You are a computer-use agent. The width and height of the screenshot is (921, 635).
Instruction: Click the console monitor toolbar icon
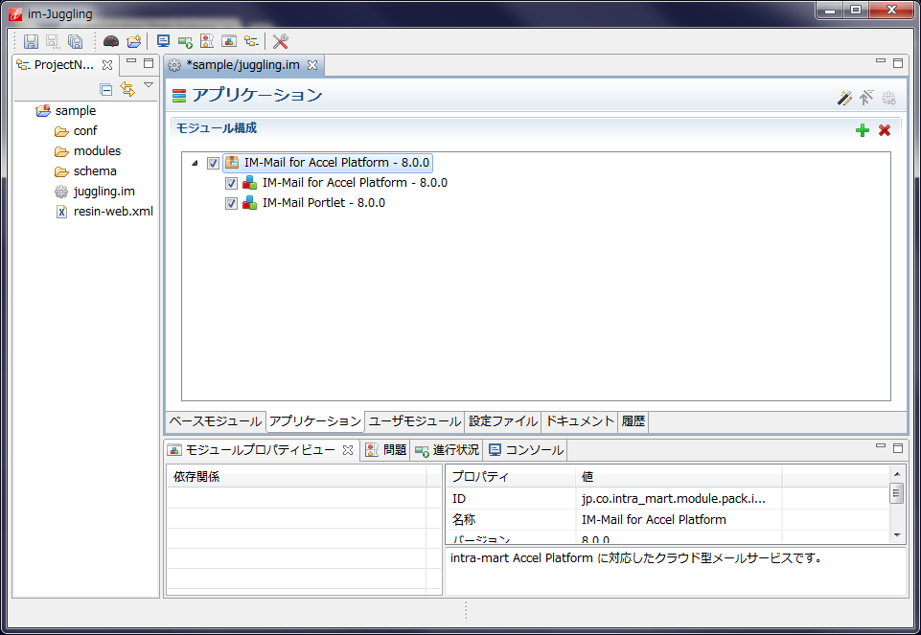(163, 41)
